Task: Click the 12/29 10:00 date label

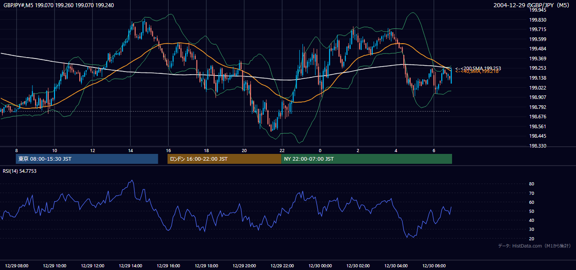Action: 55,265
